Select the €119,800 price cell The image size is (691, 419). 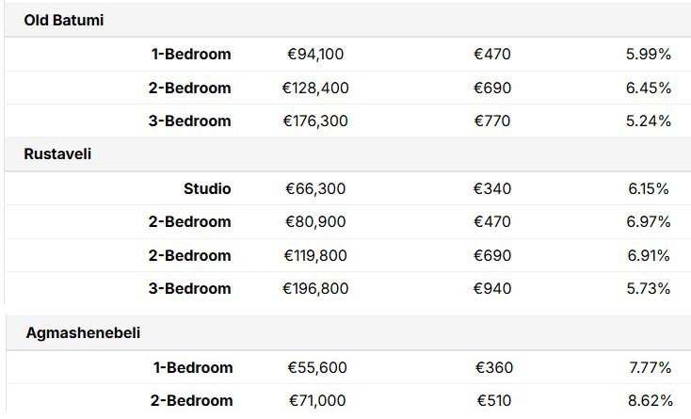pos(315,255)
